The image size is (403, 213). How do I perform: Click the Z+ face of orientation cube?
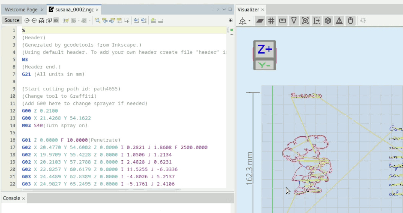265,49
